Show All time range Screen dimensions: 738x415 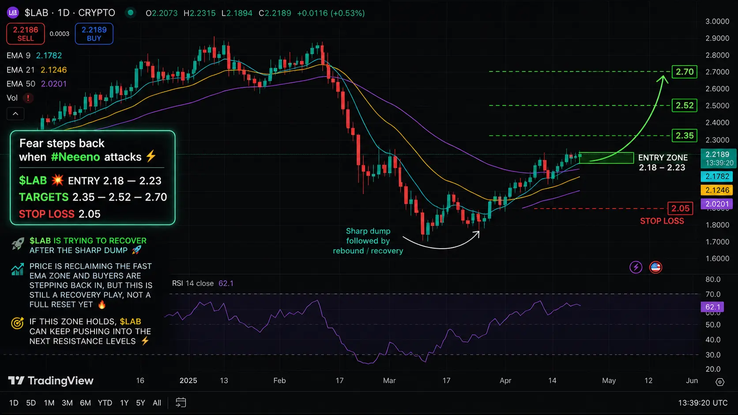157,403
